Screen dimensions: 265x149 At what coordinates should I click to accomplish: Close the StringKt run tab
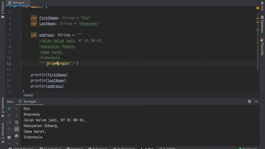(39, 102)
